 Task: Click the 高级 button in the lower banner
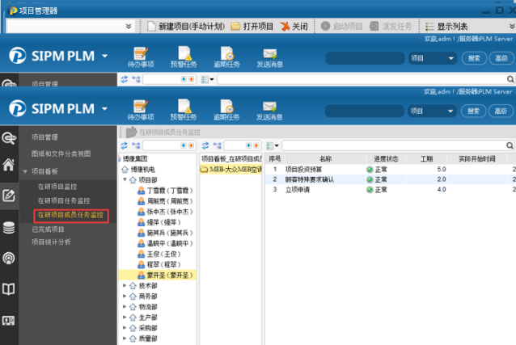(x=501, y=111)
